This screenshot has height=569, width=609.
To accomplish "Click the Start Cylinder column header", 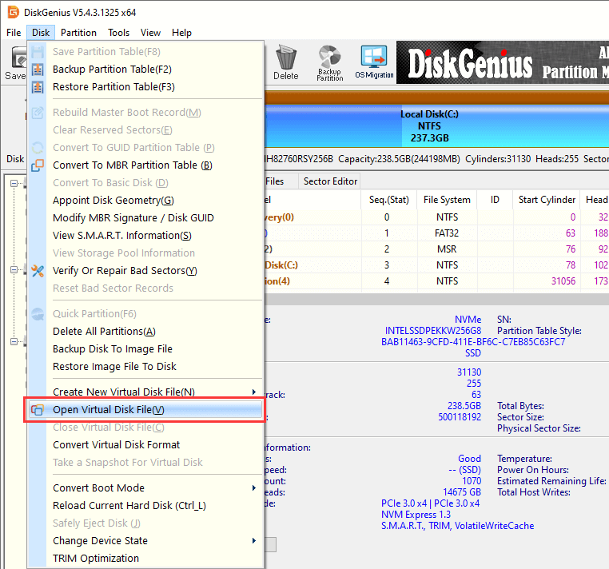I will 547,200.
